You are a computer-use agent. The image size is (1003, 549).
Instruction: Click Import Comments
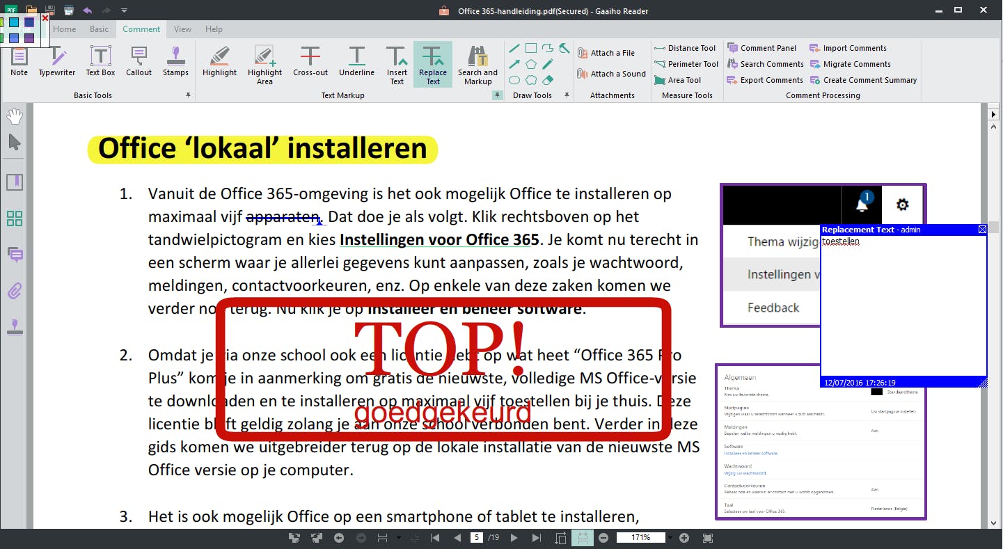(x=848, y=48)
